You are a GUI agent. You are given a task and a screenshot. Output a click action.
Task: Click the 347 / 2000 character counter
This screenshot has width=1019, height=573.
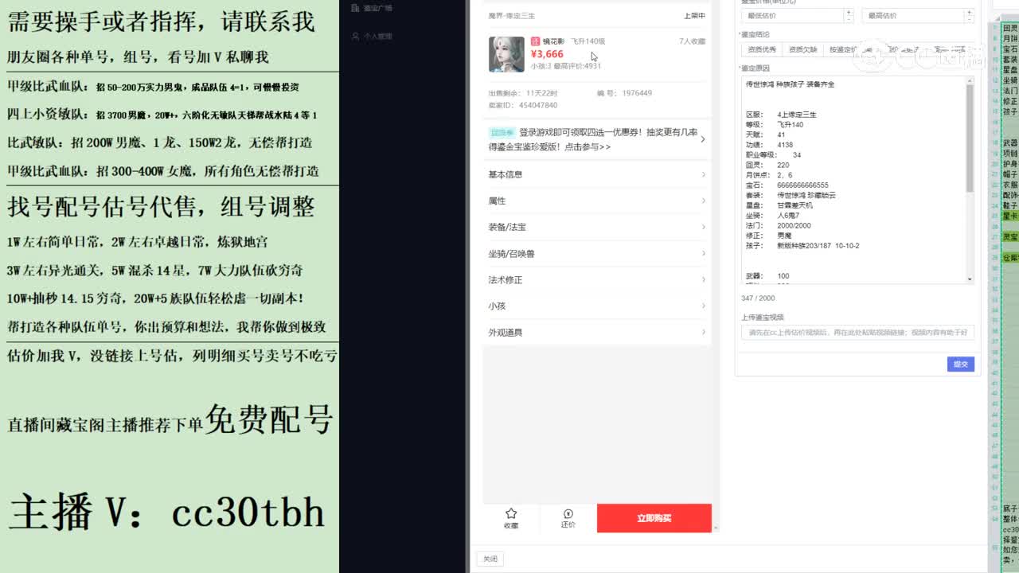(x=758, y=298)
